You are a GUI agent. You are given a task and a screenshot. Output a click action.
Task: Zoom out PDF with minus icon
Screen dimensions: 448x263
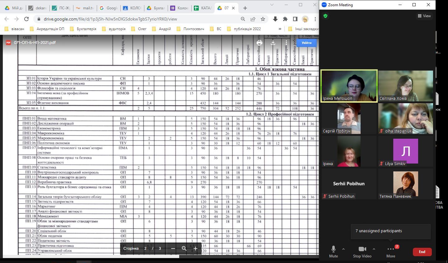click(x=173, y=248)
